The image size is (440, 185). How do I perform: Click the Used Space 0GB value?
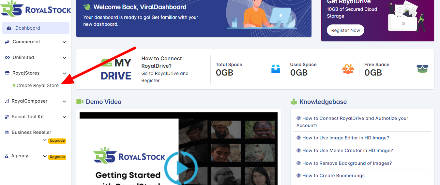(x=299, y=72)
